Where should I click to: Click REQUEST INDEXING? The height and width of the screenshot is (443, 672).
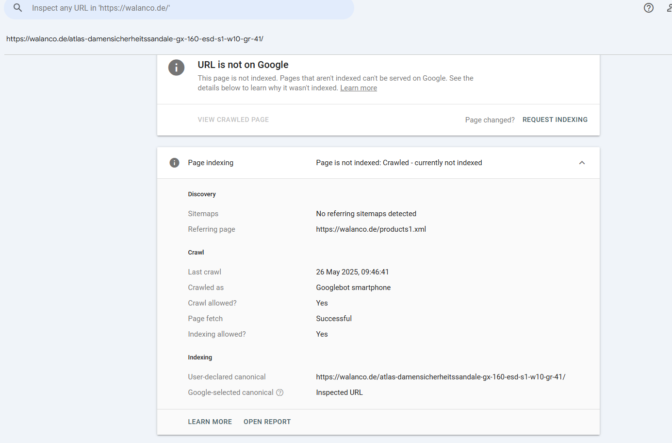point(555,119)
